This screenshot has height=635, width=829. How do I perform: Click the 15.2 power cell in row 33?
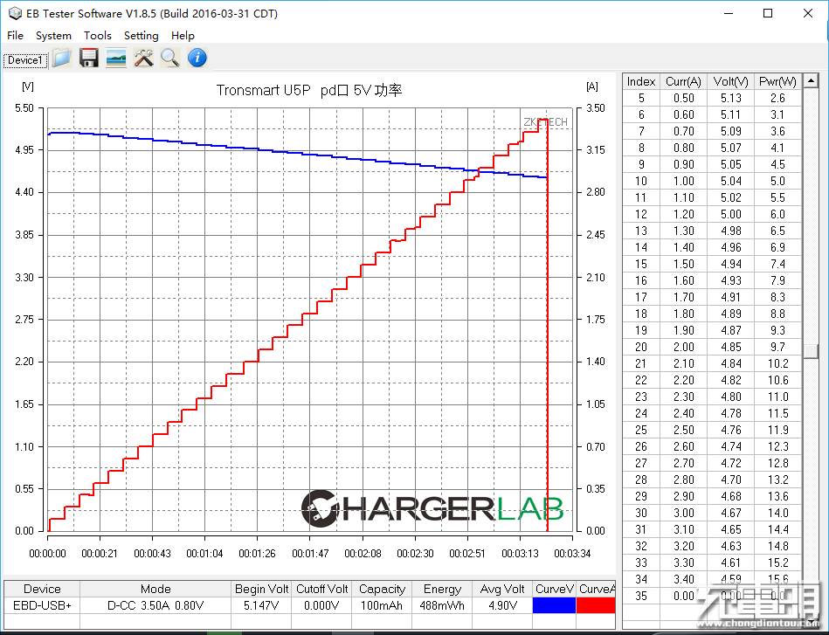pos(777,563)
